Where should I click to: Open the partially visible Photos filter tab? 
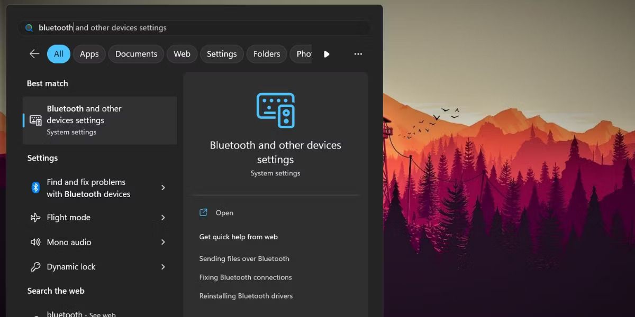coord(301,54)
